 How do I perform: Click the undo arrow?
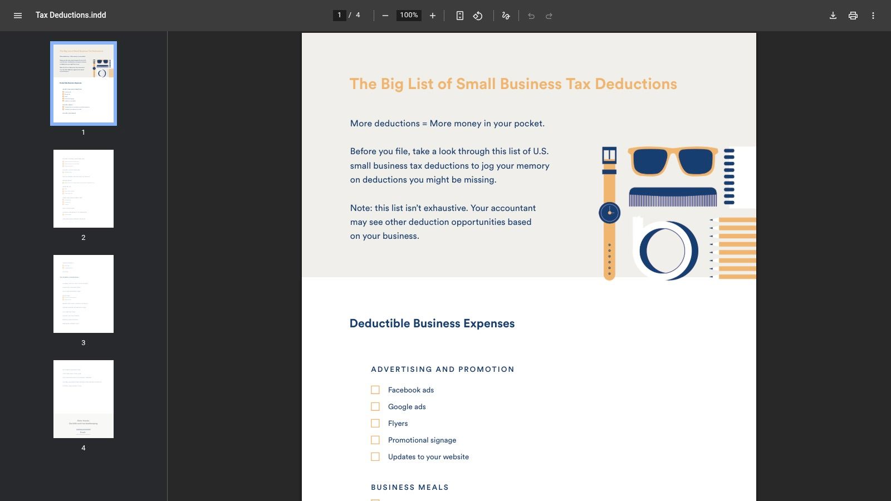click(x=531, y=16)
